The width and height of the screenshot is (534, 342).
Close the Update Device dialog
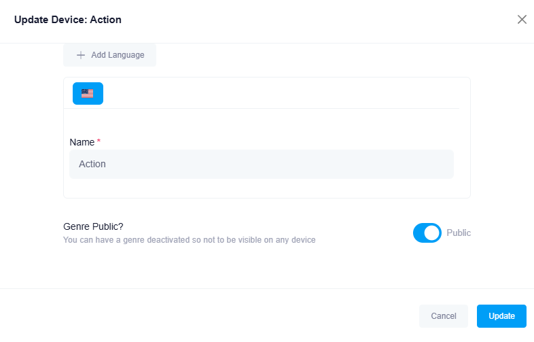pos(522,19)
